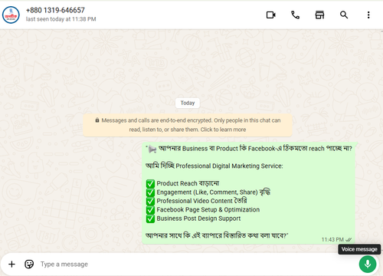
Task: Start a voice call using the phone icon
Action: (x=295, y=15)
